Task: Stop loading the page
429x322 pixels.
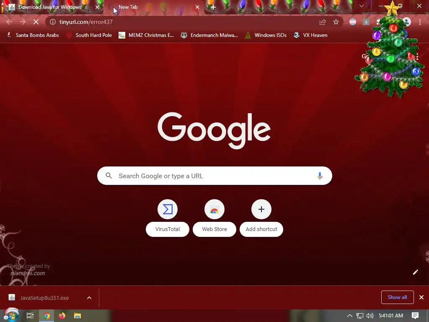Action: click(36, 22)
